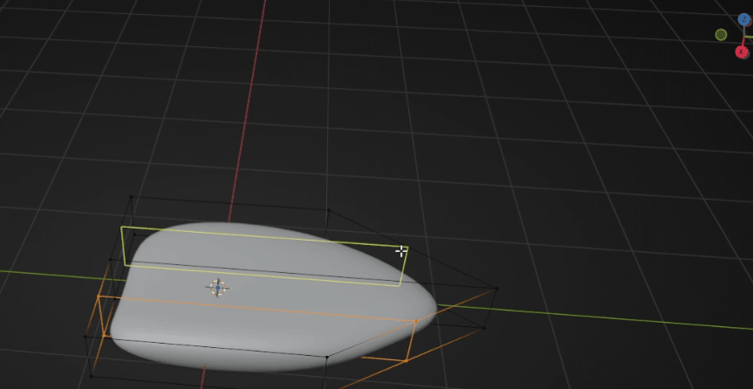This screenshot has width=753, height=389.
Task: Select the lowest orange vertex at bottom right
Action: [406, 360]
